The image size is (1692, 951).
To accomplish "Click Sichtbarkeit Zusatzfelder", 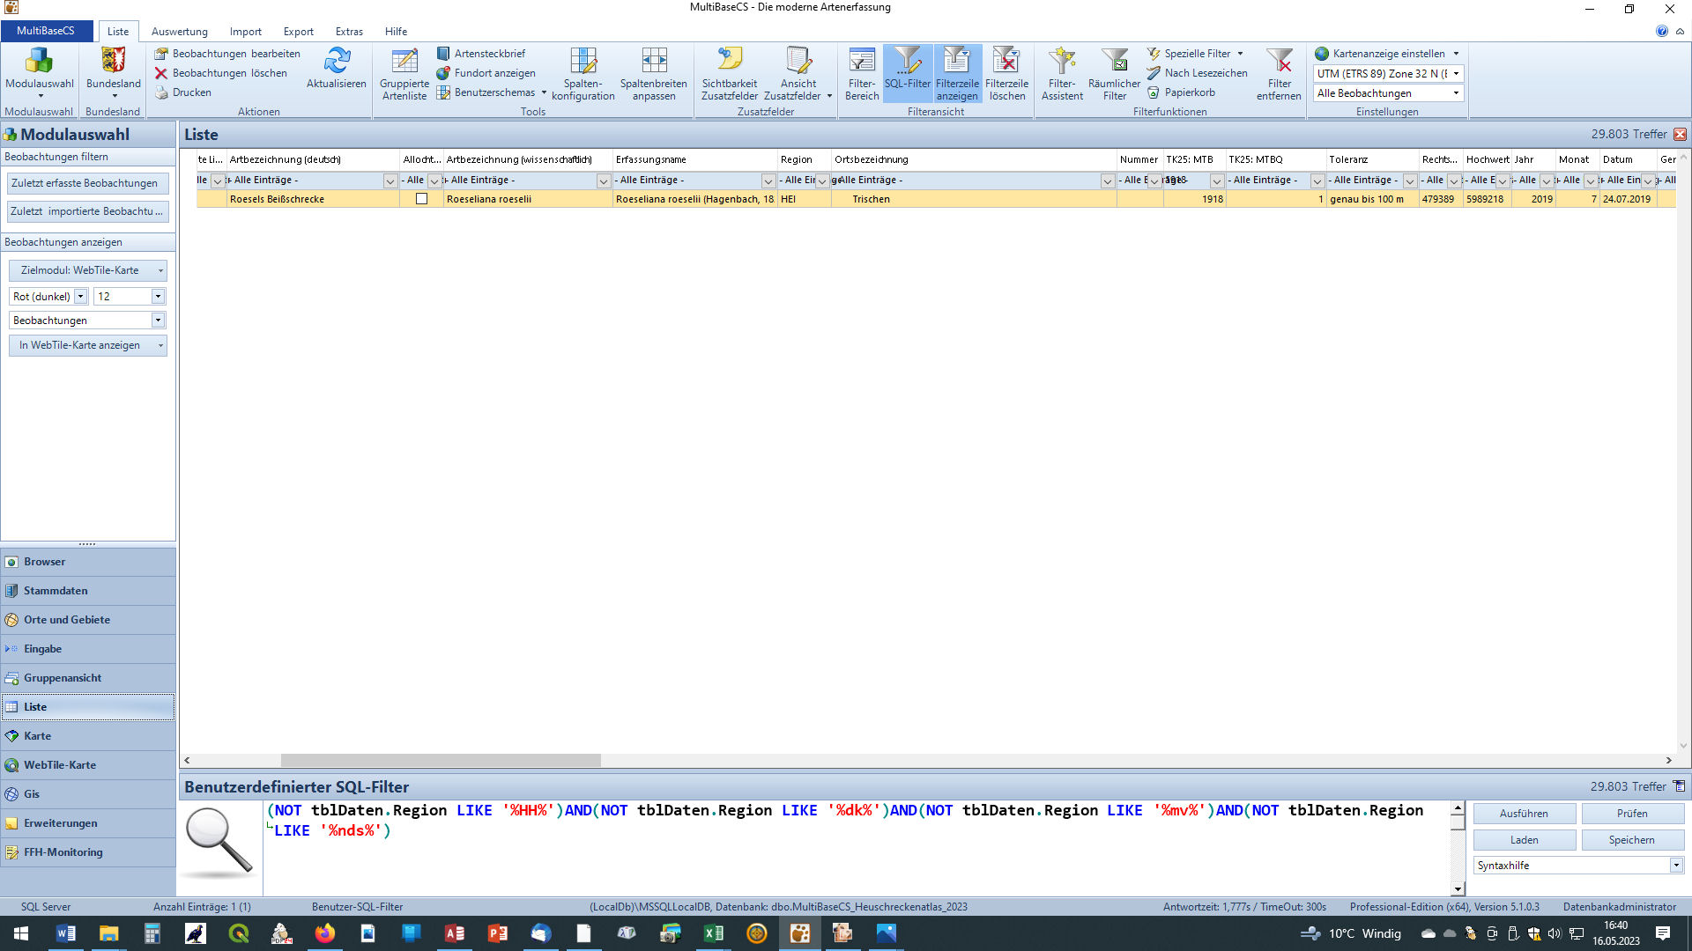I will [x=730, y=75].
